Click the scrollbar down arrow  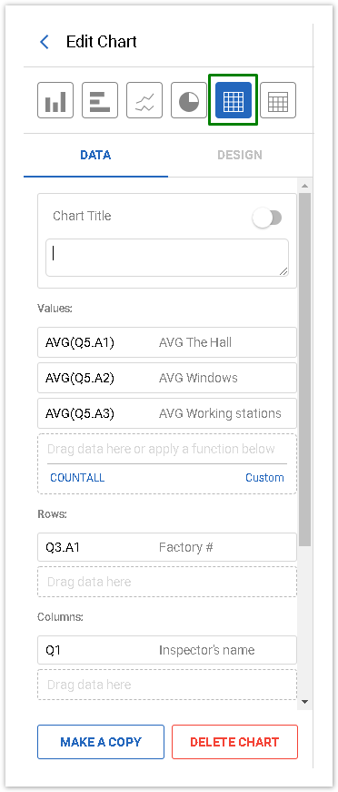[304, 702]
